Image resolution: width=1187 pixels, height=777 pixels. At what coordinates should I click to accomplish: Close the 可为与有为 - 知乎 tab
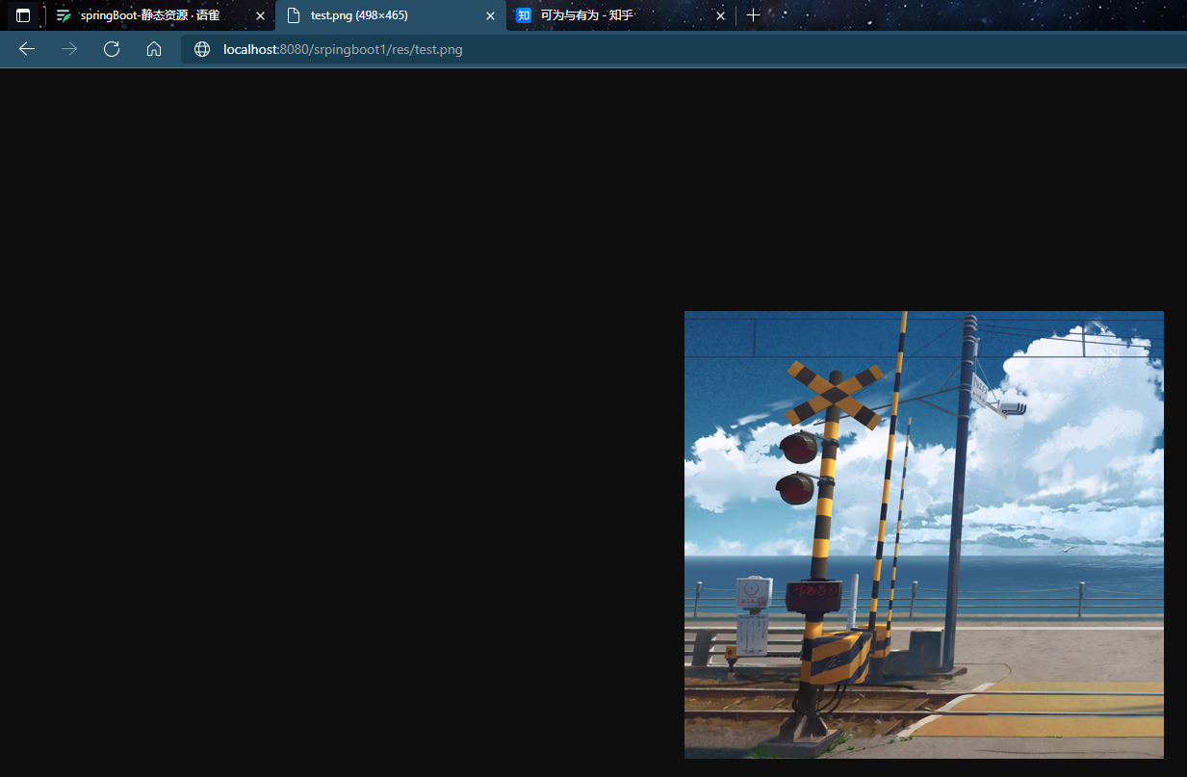pyautogui.click(x=720, y=15)
